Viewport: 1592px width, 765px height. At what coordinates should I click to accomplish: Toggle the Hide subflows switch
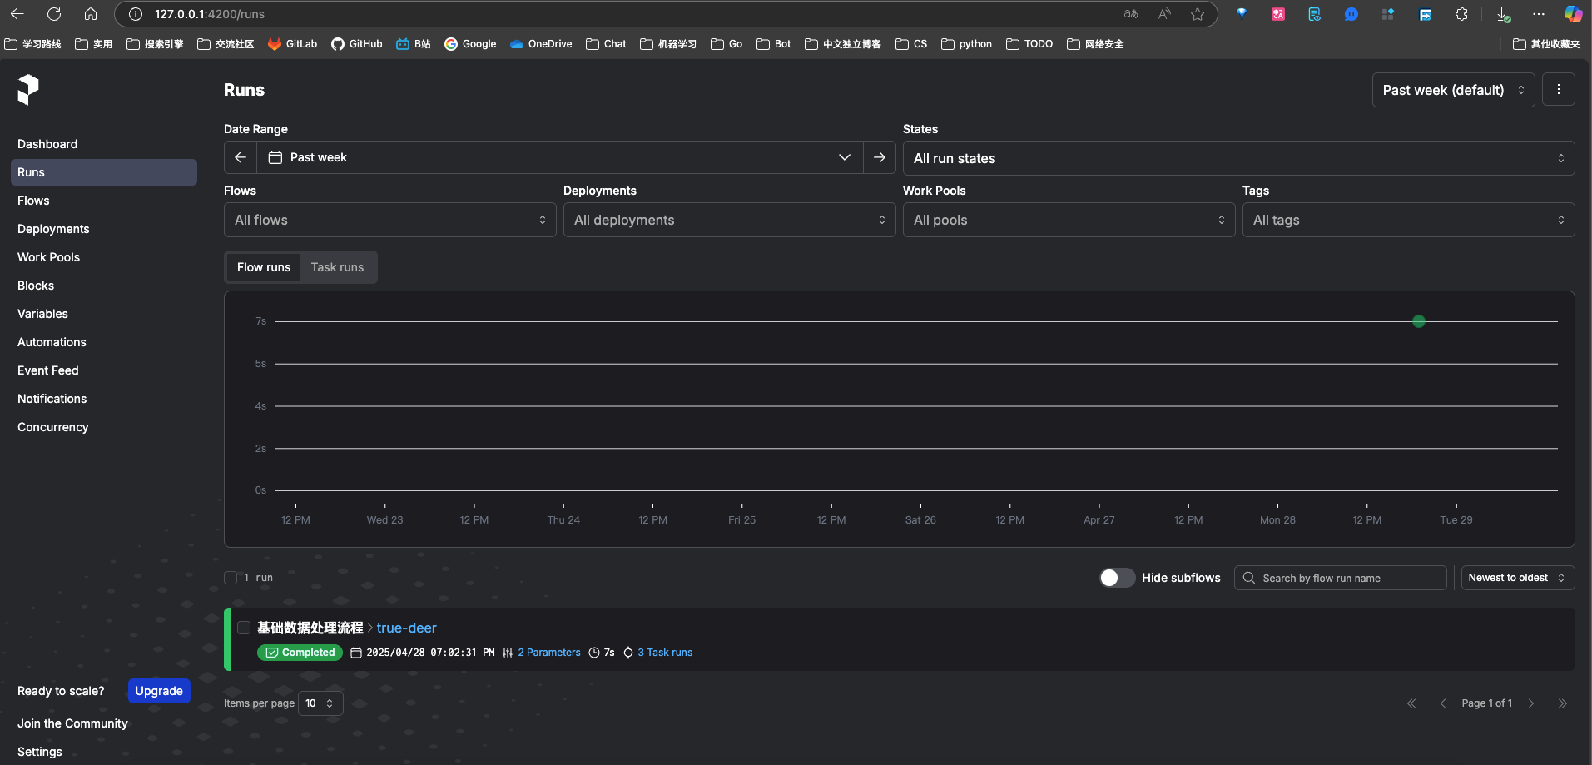tap(1117, 578)
